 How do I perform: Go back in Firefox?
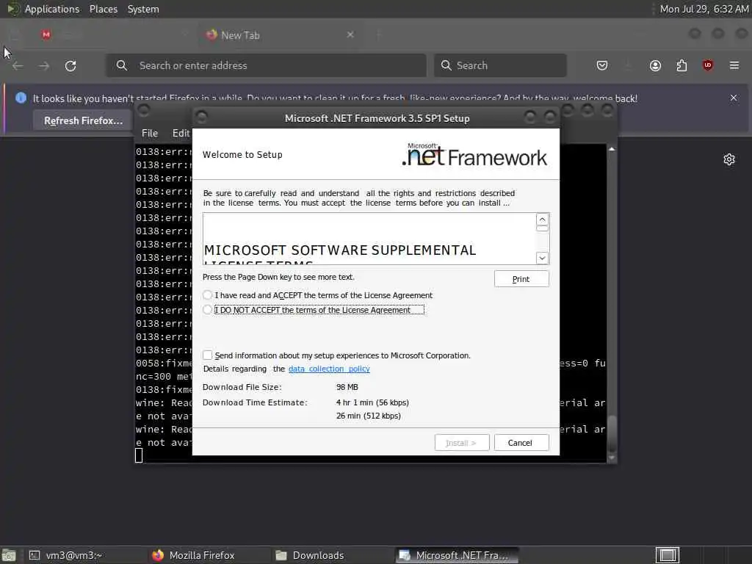click(18, 65)
